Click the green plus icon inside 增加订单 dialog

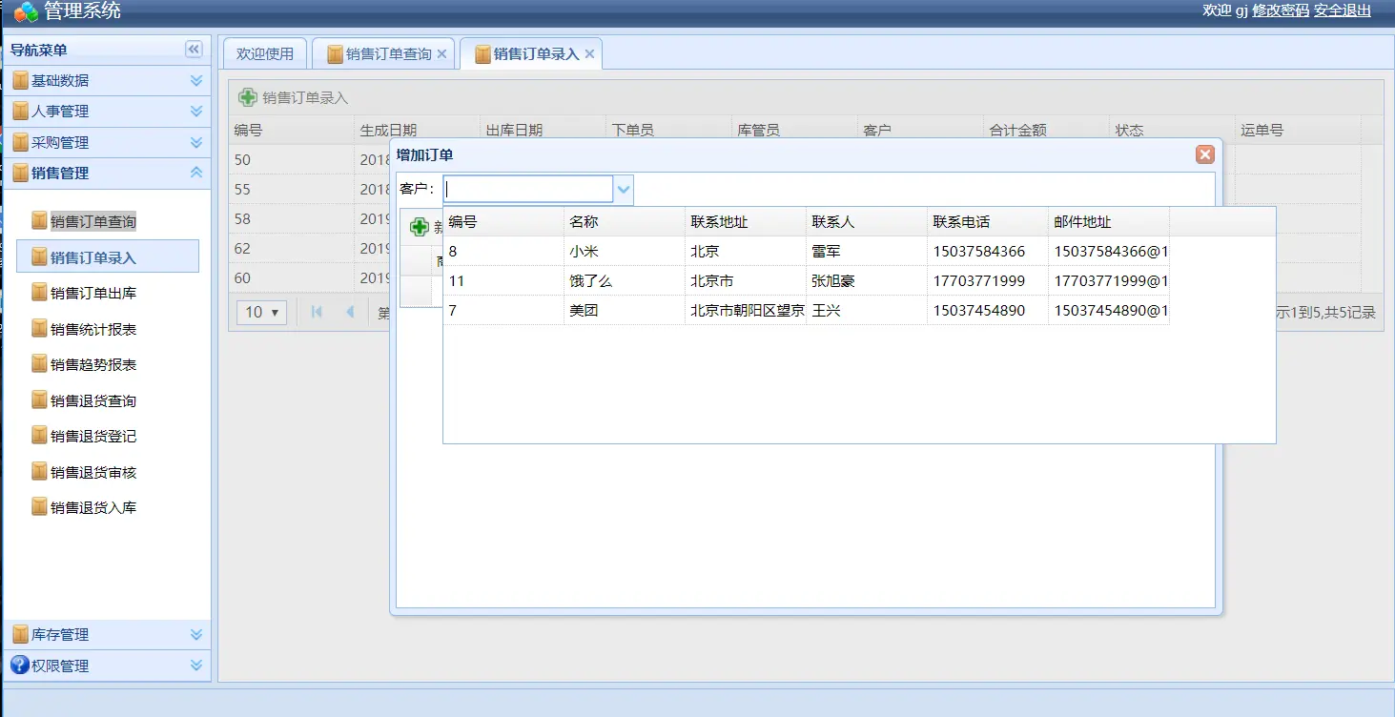pyautogui.click(x=420, y=227)
